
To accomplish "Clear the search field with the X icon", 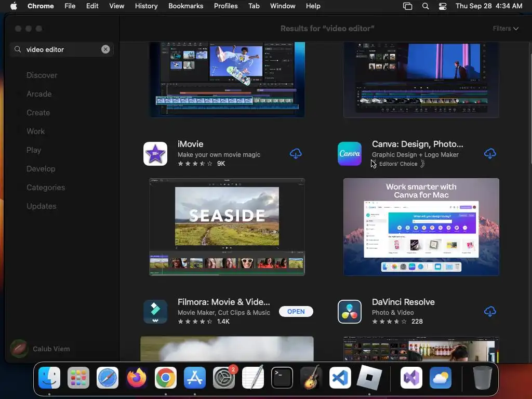I will click(105, 49).
